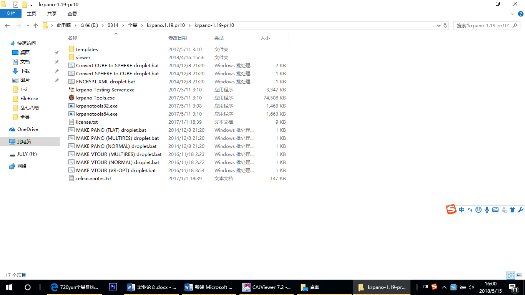Open the address bar history dropdown

point(439,25)
